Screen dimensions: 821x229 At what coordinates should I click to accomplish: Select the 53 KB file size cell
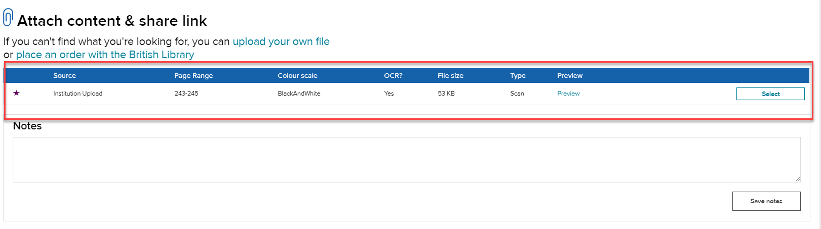[446, 94]
